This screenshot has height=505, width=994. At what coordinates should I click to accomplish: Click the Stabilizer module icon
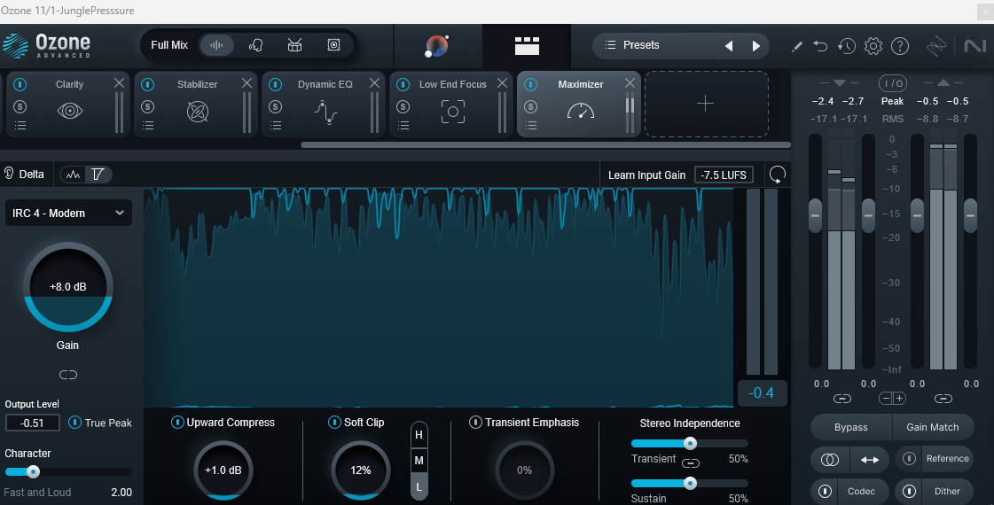pos(198,112)
